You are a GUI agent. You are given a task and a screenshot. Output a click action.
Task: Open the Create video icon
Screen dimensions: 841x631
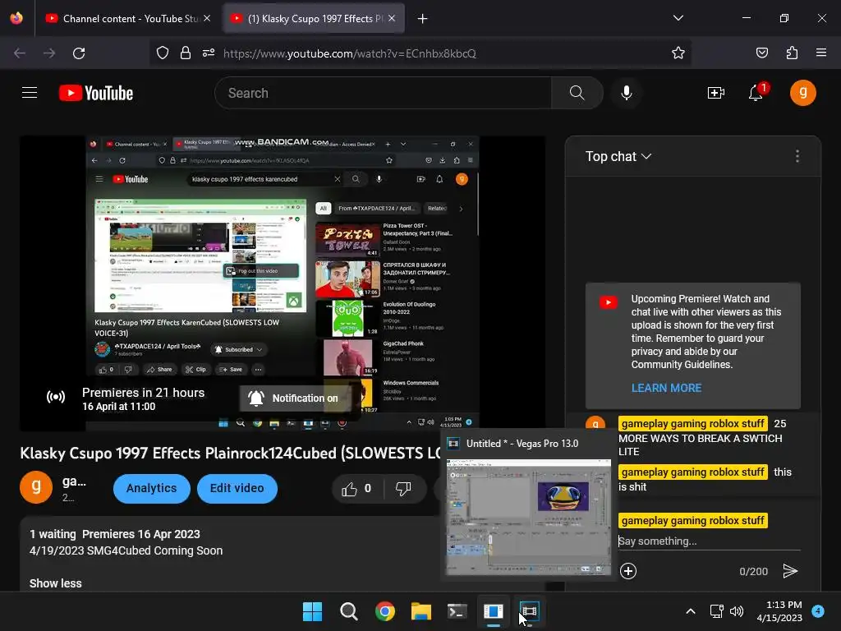tap(716, 93)
